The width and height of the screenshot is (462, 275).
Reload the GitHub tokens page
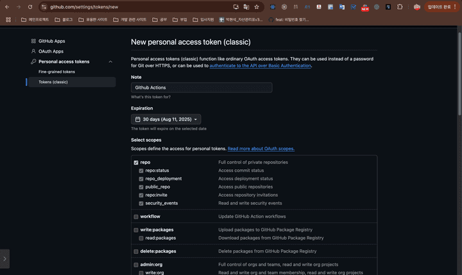30,7
